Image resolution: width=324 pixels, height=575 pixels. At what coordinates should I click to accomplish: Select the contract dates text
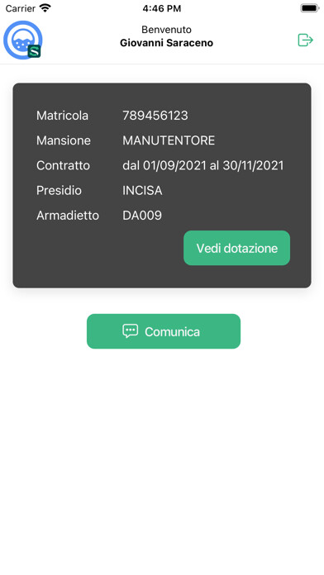tap(203, 165)
